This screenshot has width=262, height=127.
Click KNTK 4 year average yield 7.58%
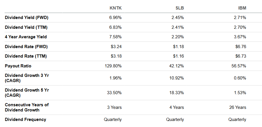point(115,37)
